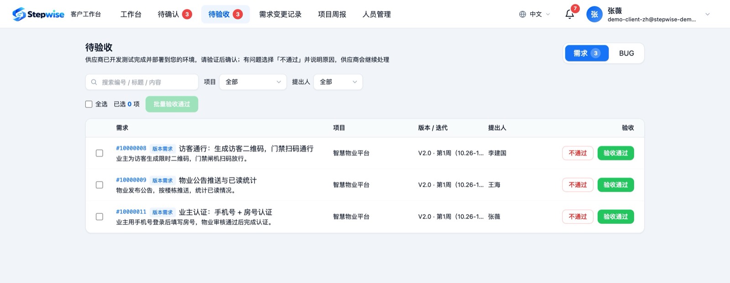Click the title 业主认证：手机号 + 房号认证
This screenshot has width=730, height=283.
225,212
